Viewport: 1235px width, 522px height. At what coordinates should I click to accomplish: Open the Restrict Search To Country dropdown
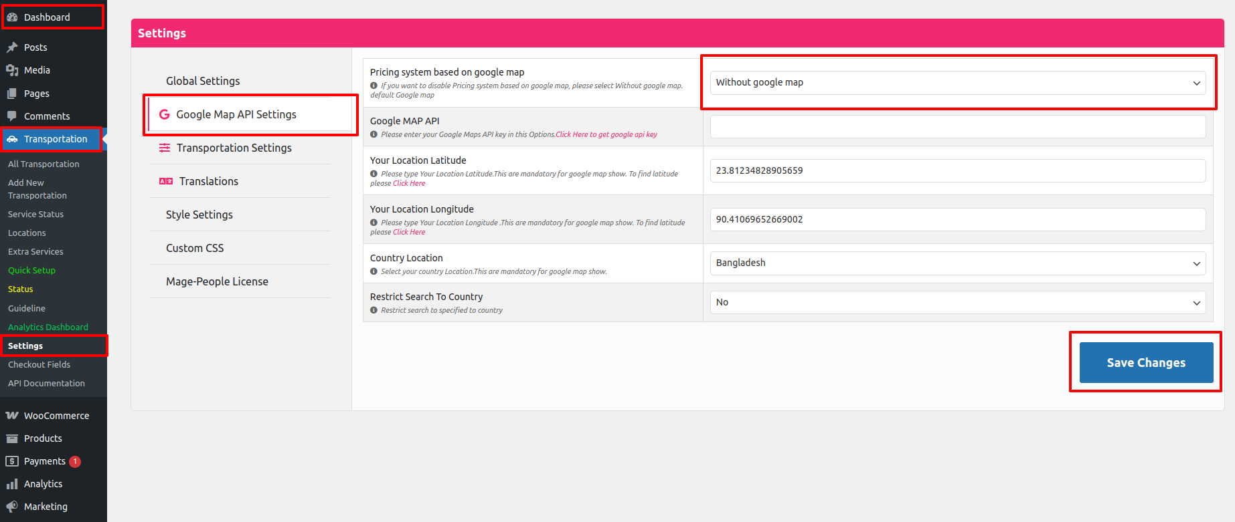pyautogui.click(x=957, y=303)
